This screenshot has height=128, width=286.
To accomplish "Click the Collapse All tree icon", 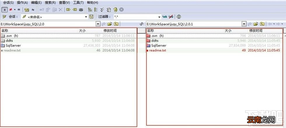I will [96, 10].
